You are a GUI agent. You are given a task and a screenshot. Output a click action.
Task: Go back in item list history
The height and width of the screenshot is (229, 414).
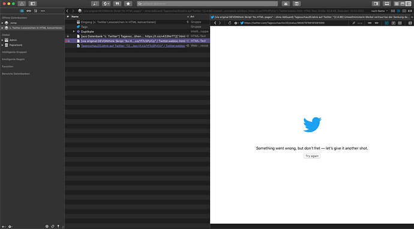[67, 11]
